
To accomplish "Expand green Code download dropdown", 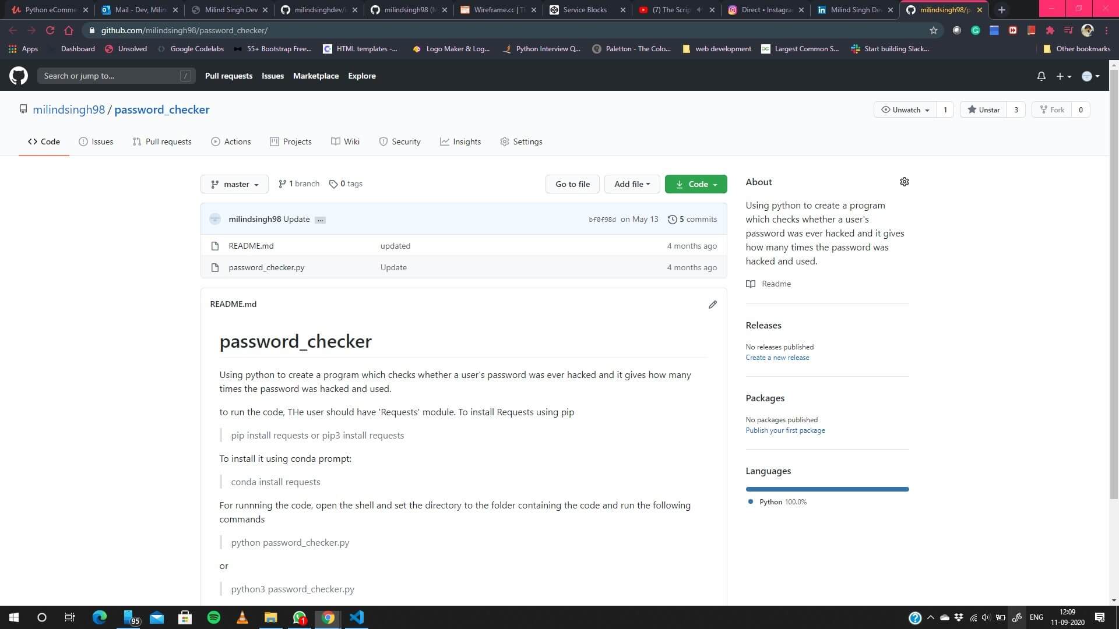I will (x=696, y=184).
